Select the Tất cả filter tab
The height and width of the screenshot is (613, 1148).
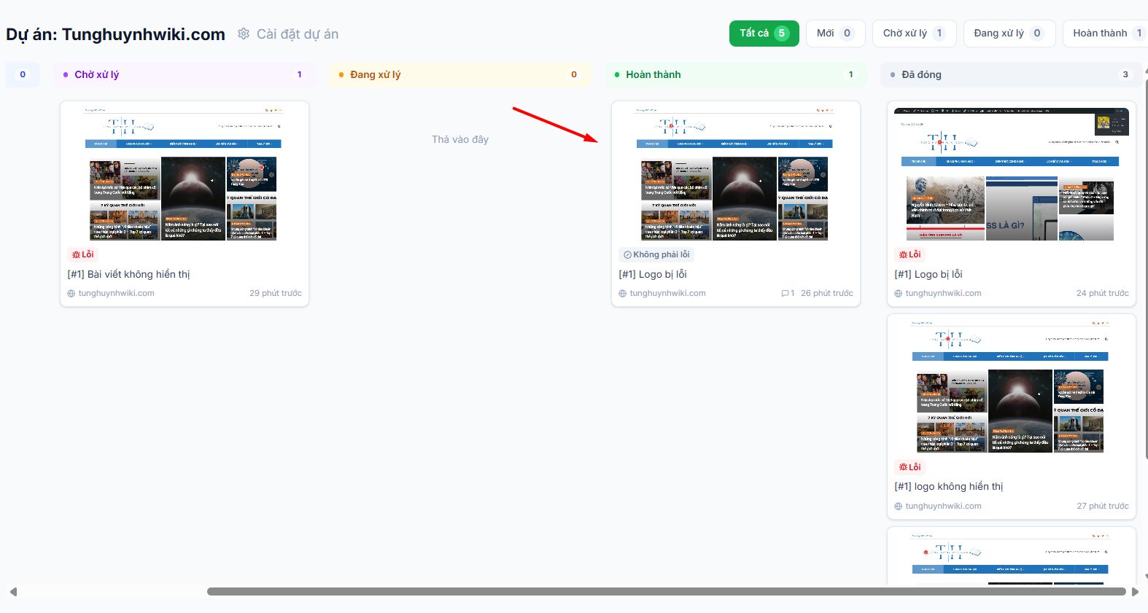click(764, 34)
